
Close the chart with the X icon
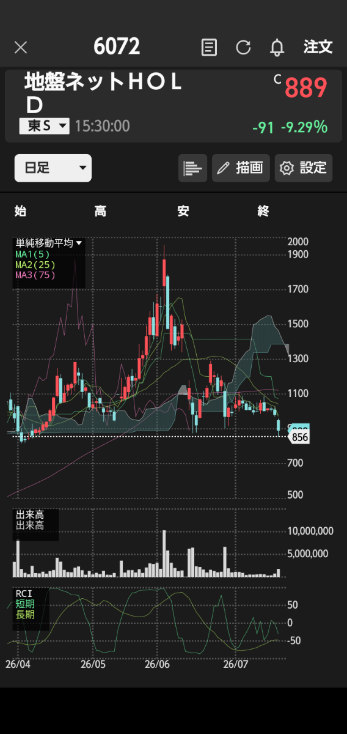coord(21,48)
